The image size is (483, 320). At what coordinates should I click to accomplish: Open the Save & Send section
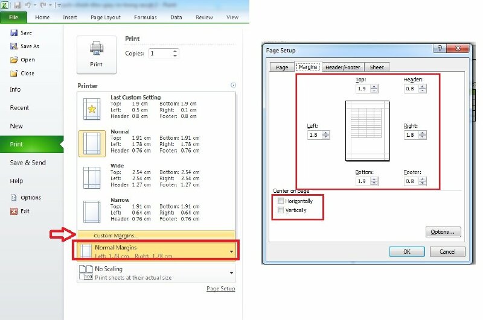coord(28,163)
